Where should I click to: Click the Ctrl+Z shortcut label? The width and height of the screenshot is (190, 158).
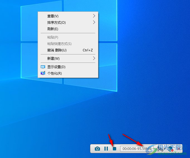click(88, 50)
